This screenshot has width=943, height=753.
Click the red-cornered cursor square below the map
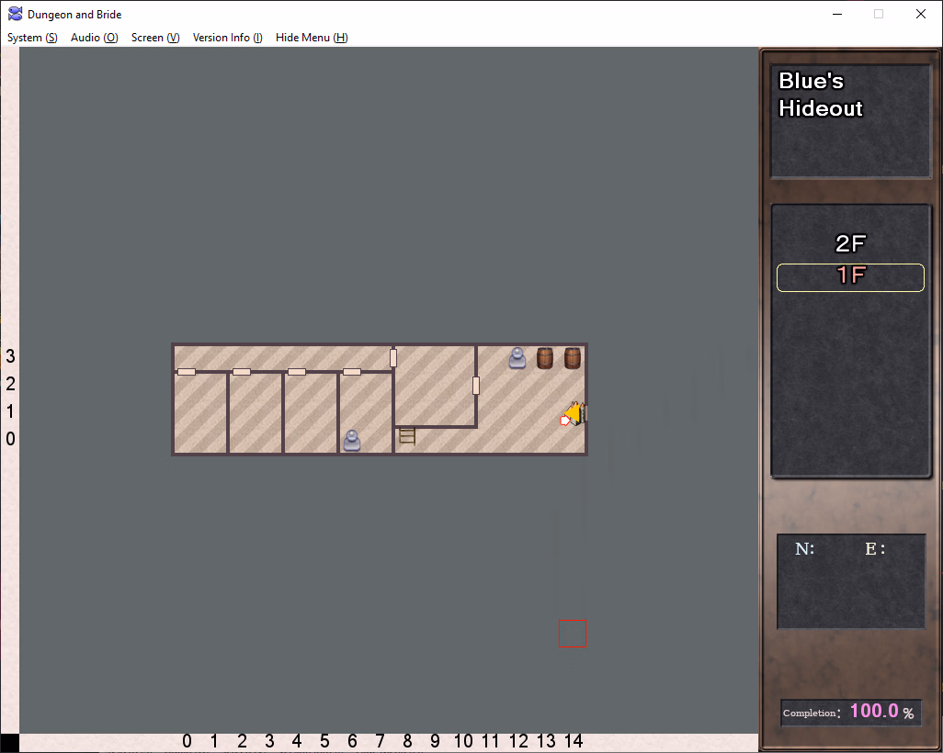point(573,634)
